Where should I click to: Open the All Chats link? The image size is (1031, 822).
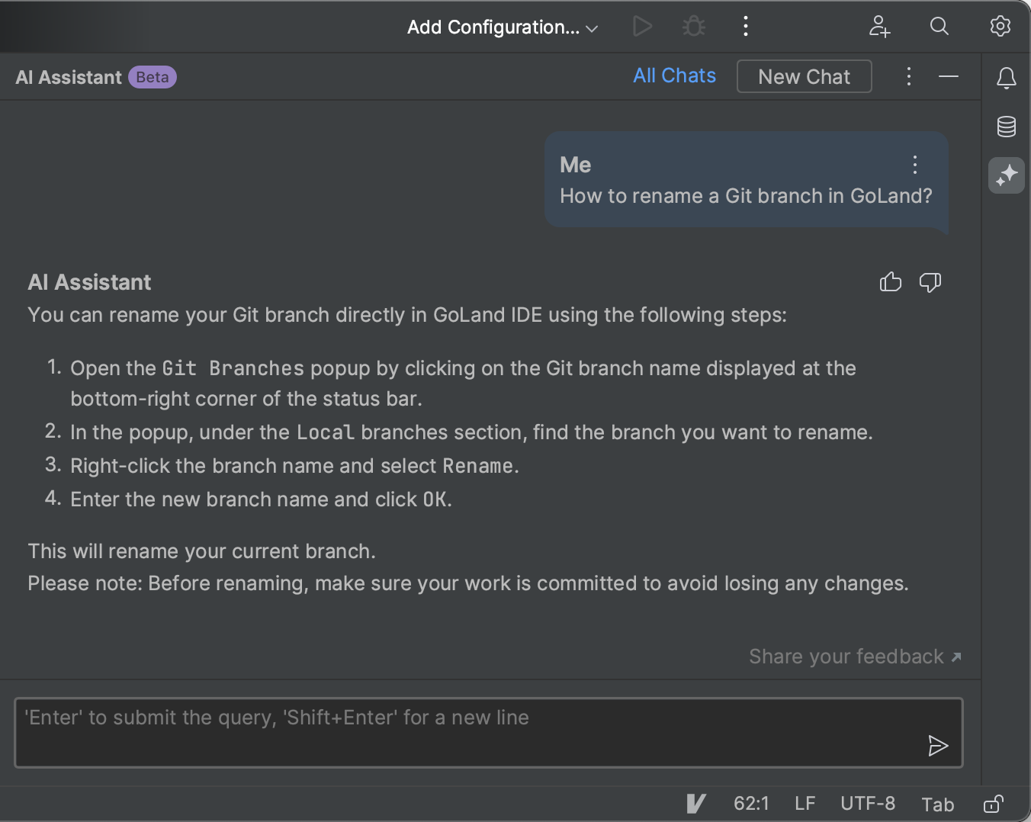[674, 75]
